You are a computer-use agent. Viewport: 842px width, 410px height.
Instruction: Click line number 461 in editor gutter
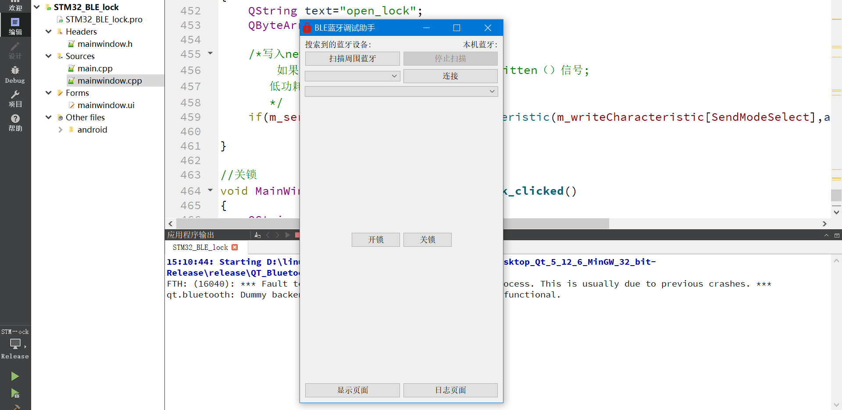point(190,146)
